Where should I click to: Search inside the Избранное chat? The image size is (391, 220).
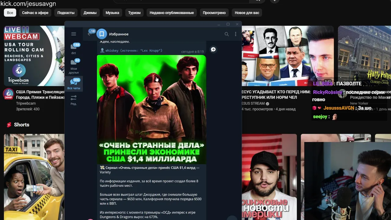tap(227, 34)
